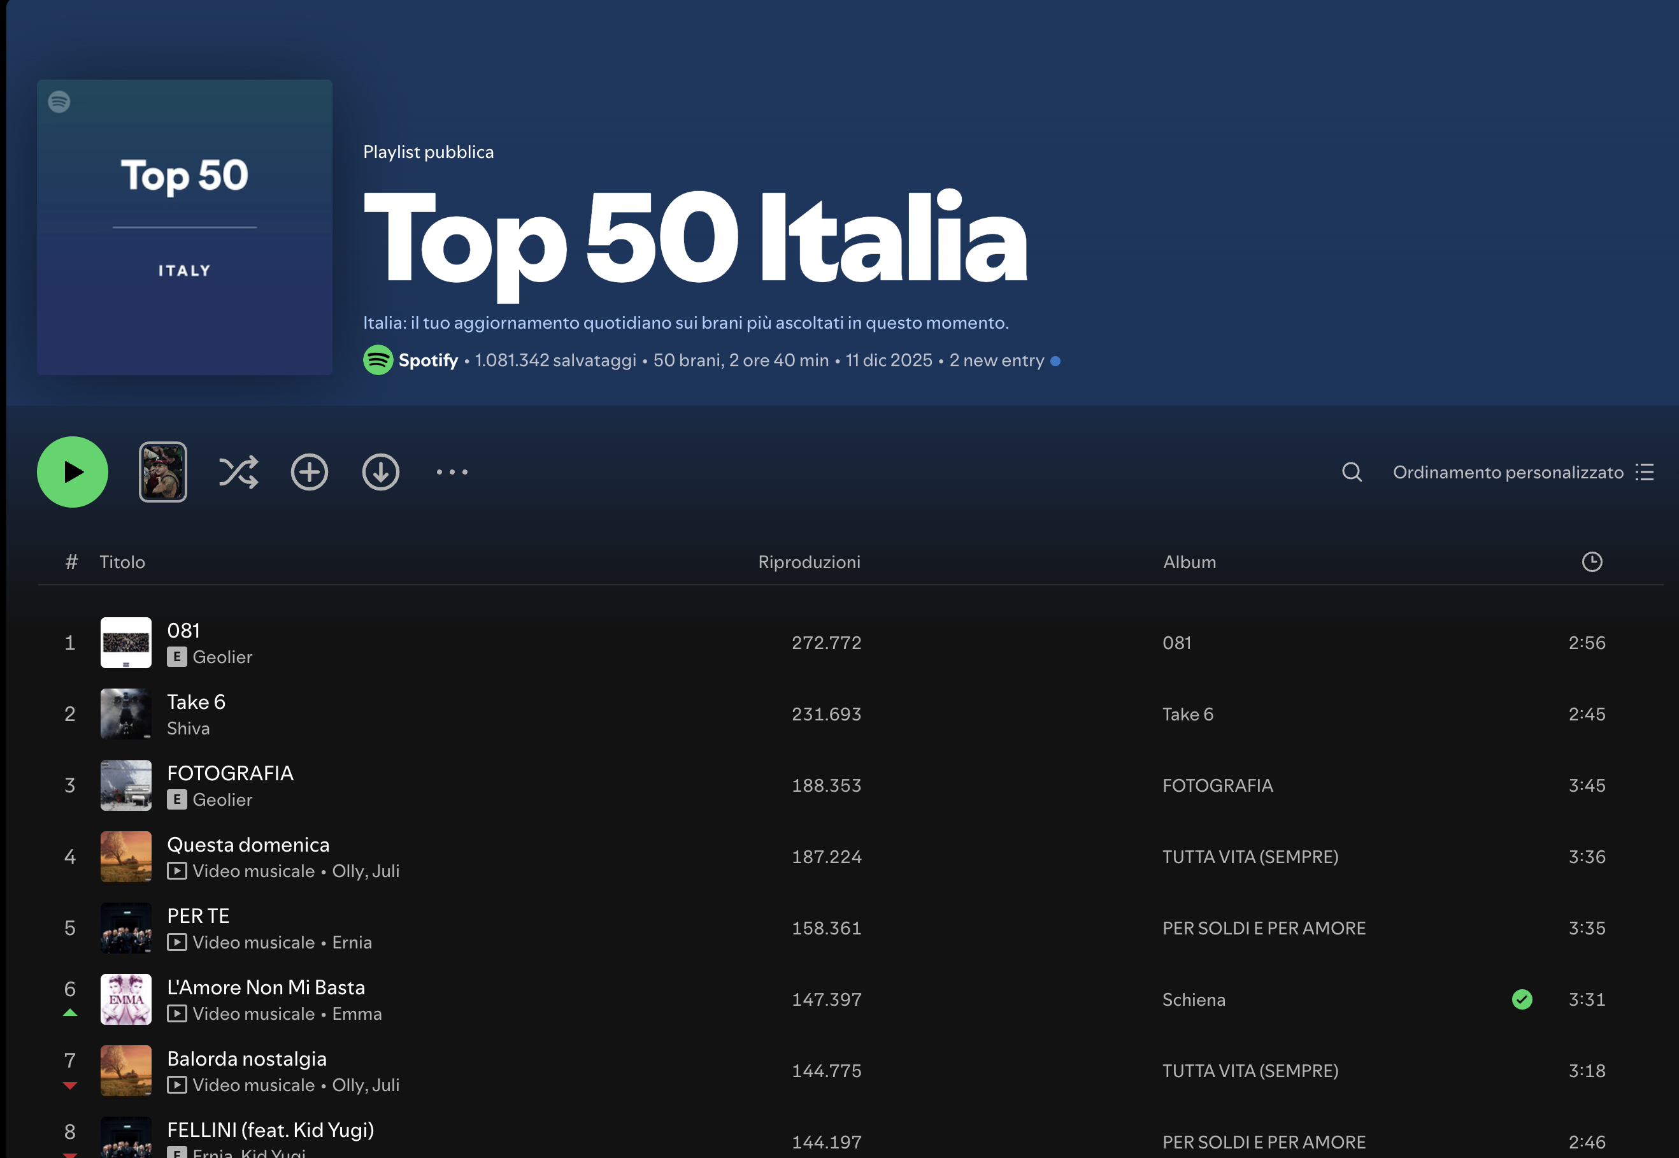Open Ordinamento personalizzato sort dropdown
Viewport: 1679px width, 1158px height.
pos(1508,473)
